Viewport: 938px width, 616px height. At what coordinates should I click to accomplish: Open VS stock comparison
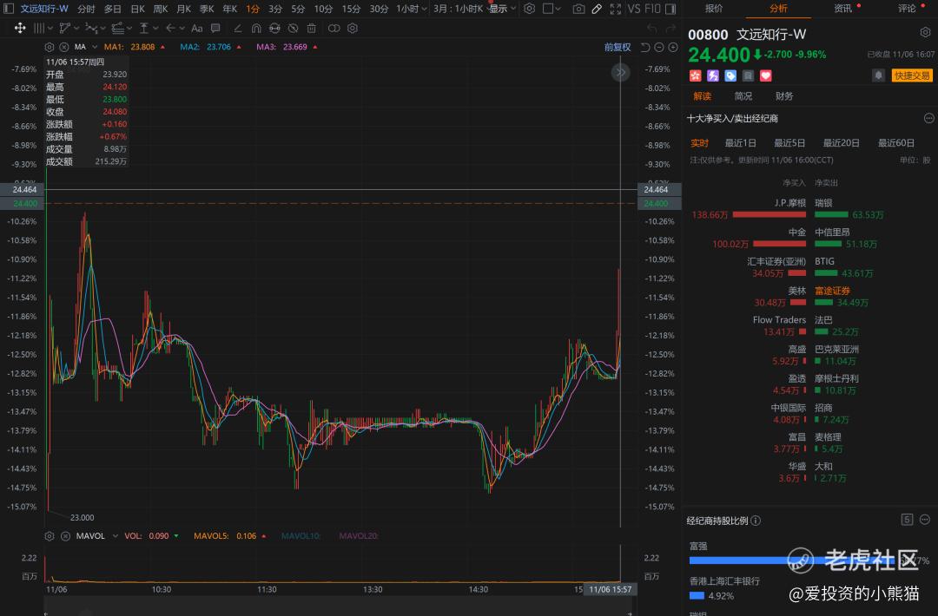633,9
